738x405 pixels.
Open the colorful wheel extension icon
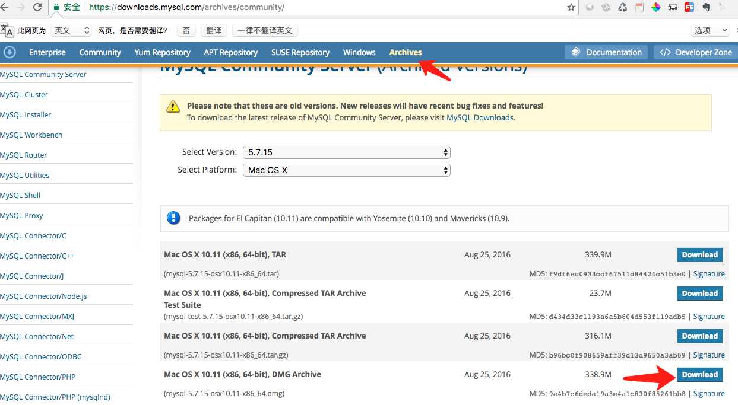tap(656, 7)
